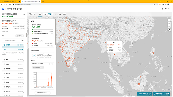The image size is (173, 97).
Task: Click the locate-me icon on map
Action: tap(169, 20)
